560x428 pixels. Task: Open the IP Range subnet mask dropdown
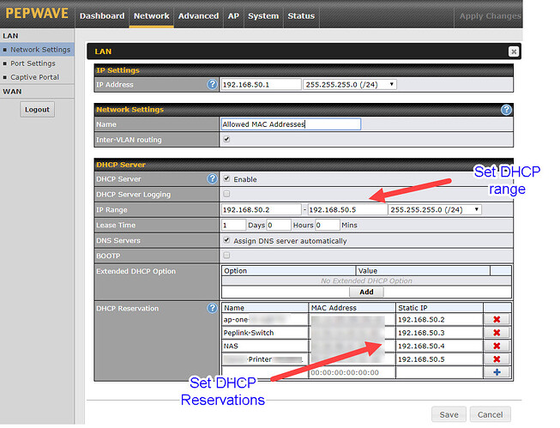[x=435, y=209]
